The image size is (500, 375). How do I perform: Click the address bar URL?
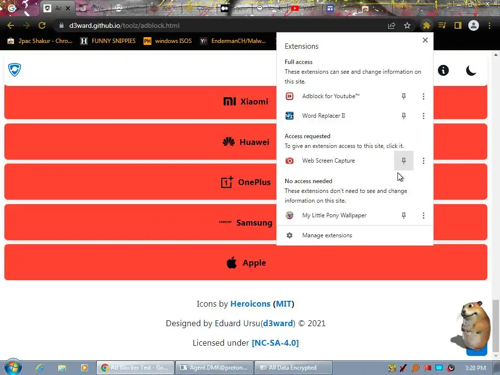coord(125,25)
